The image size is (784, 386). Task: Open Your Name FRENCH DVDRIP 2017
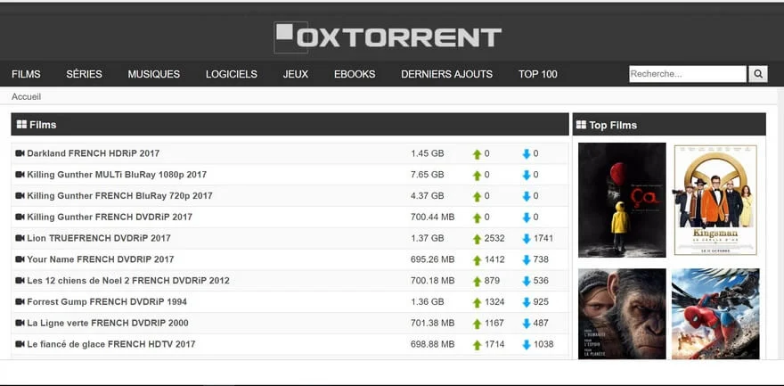pos(101,259)
